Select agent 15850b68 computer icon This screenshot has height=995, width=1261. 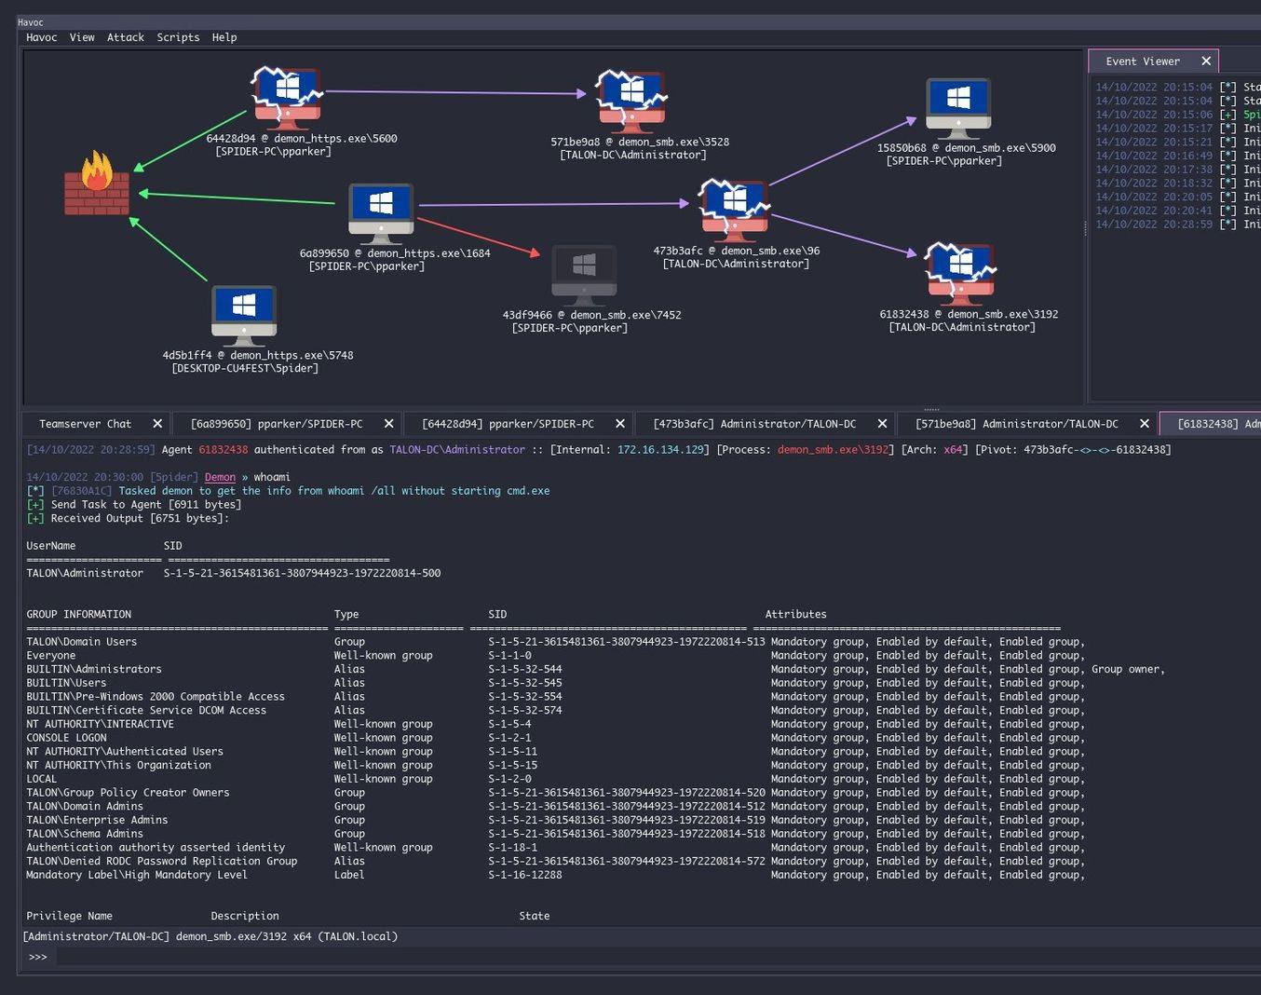[x=958, y=108]
